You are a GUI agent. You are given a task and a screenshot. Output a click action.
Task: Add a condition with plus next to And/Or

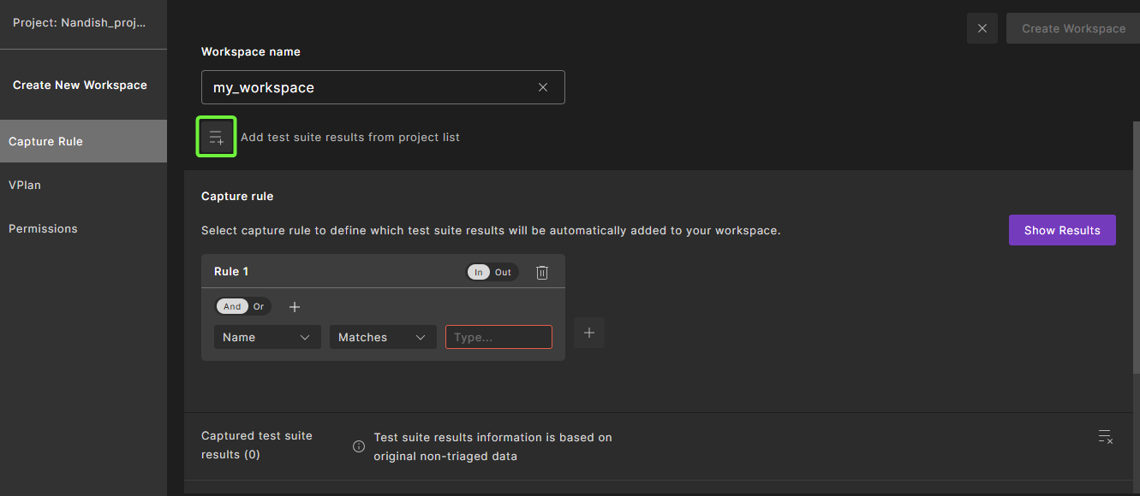click(295, 307)
